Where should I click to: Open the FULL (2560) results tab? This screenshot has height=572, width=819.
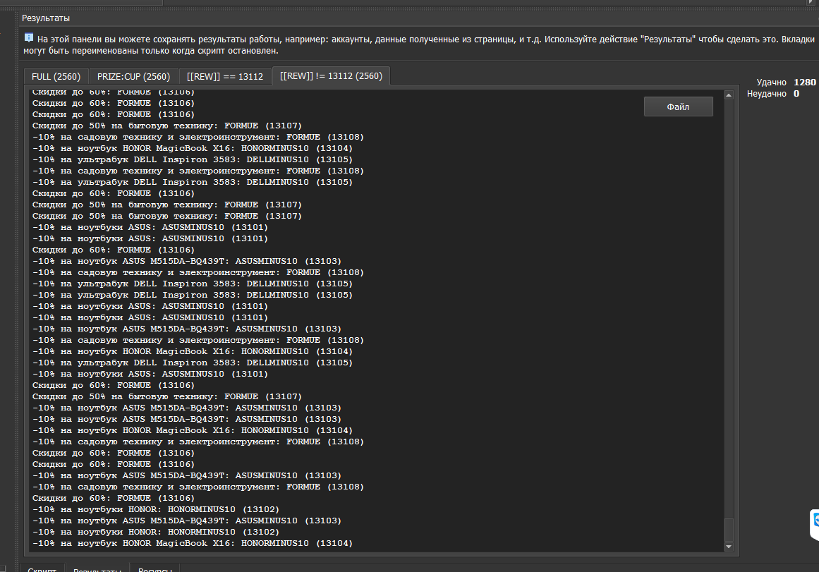pos(56,76)
